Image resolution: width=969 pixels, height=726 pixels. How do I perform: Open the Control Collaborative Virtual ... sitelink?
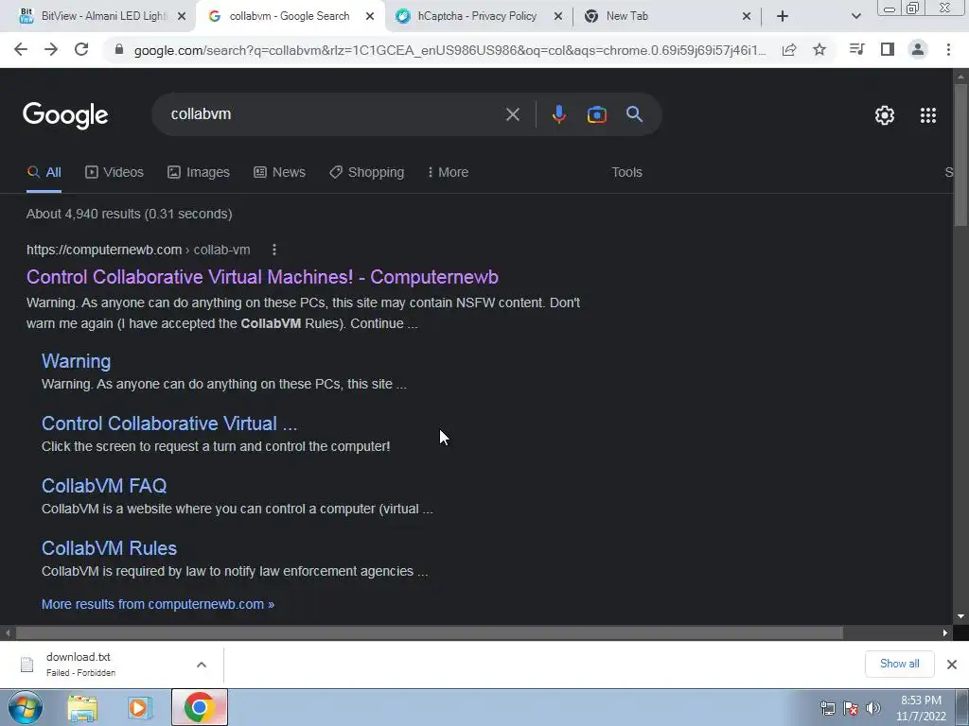pyautogui.click(x=169, y=423)
